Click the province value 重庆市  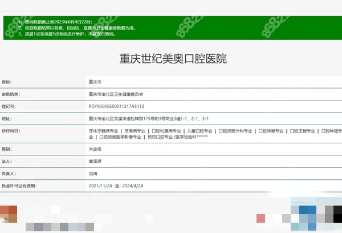click(95, 82)
